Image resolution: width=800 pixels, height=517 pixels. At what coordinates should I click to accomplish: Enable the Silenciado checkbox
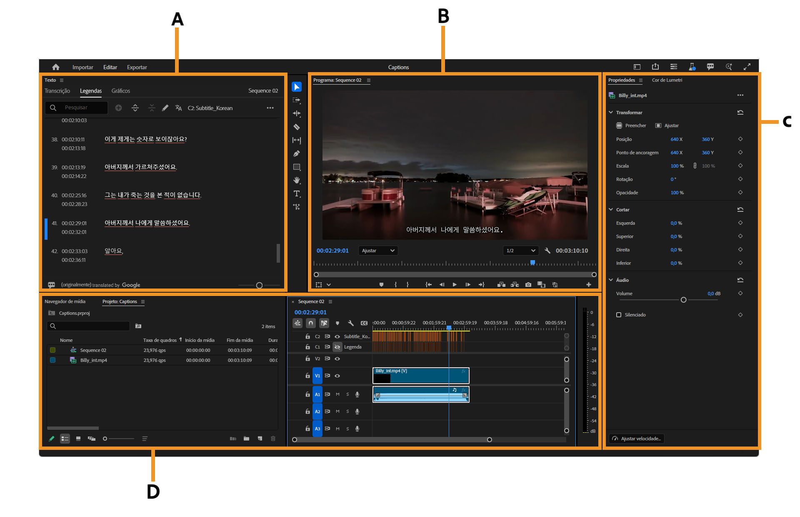point(619,315)
